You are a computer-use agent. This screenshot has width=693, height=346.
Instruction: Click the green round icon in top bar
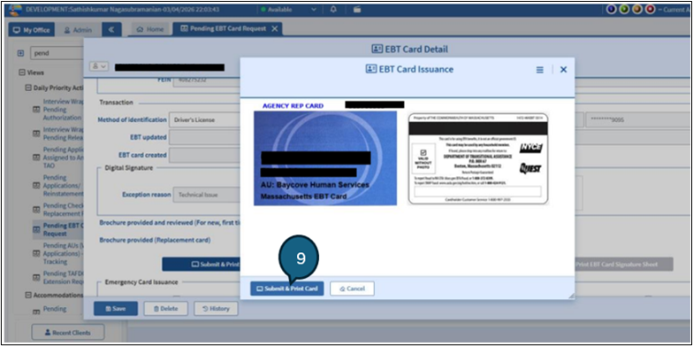pyautogui.click(x=624, y=9)
